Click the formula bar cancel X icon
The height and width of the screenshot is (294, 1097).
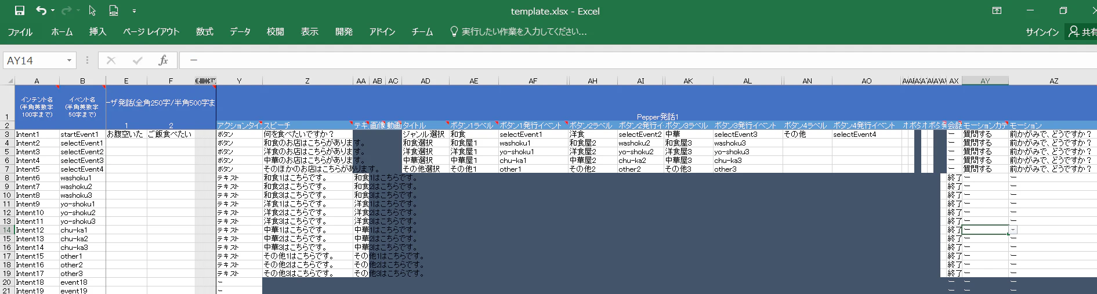click(x=111, y=60)
